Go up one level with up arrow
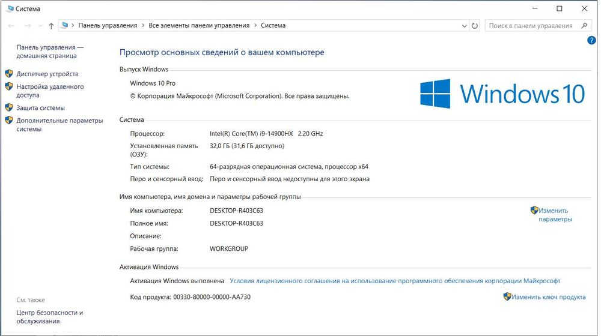 click(x=51, y=26)
